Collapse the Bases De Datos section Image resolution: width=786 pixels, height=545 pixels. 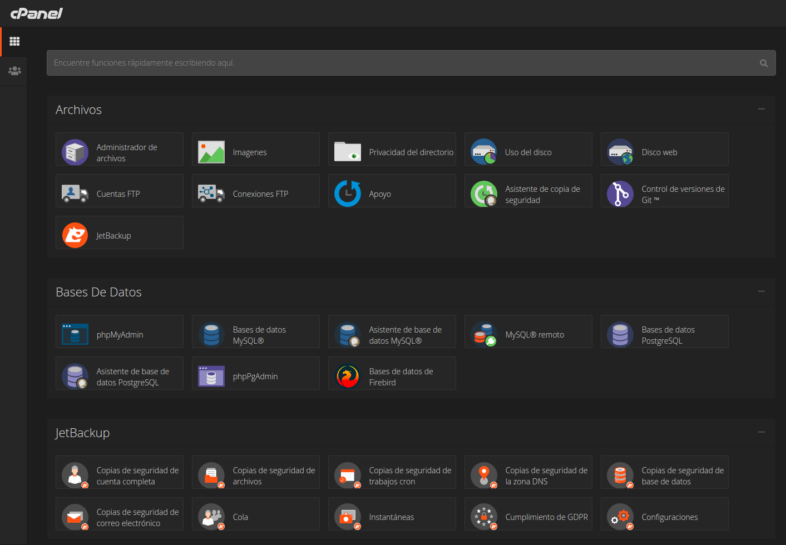762,291
